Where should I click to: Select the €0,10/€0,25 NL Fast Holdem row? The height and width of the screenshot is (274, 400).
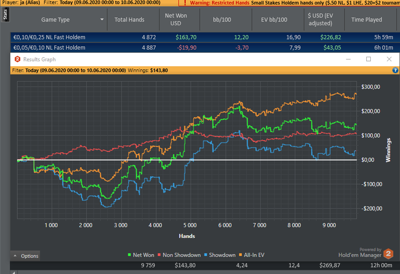(205, 37)
